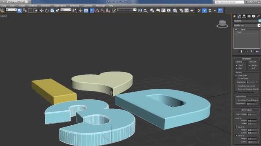Toggle Window/Crossing selection icon
The width and height of the screenshot is (261, 146).
click(35, 11)
